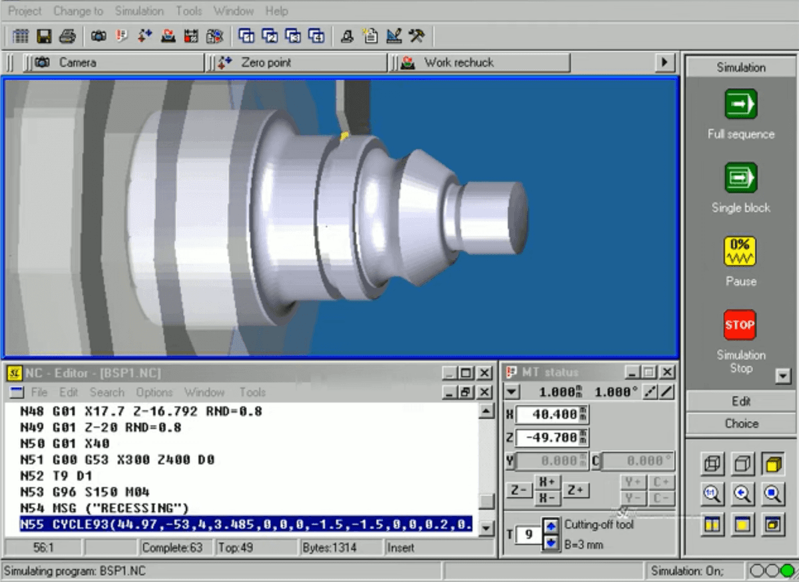
Task: Click the print icon in the toolbar
Action: (67, 36)
